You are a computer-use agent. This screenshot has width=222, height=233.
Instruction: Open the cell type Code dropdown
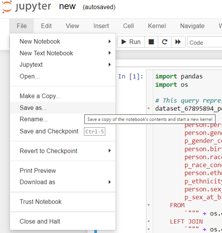click(205, 43)
